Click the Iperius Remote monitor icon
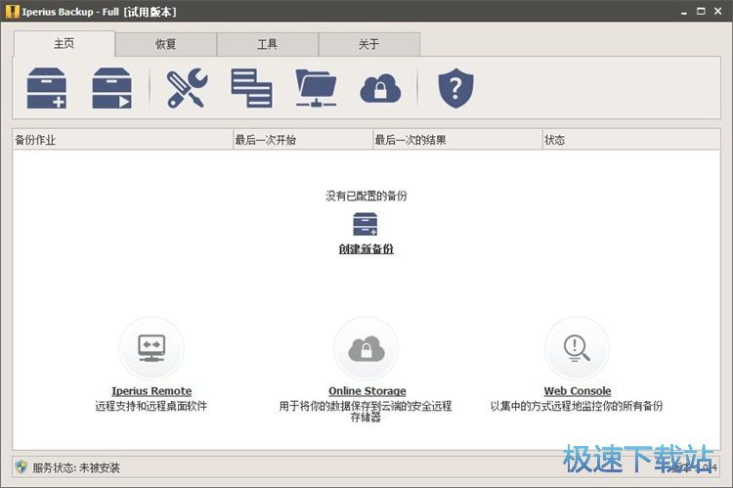The width and height of the screenshot is (733, 488). 151,348
